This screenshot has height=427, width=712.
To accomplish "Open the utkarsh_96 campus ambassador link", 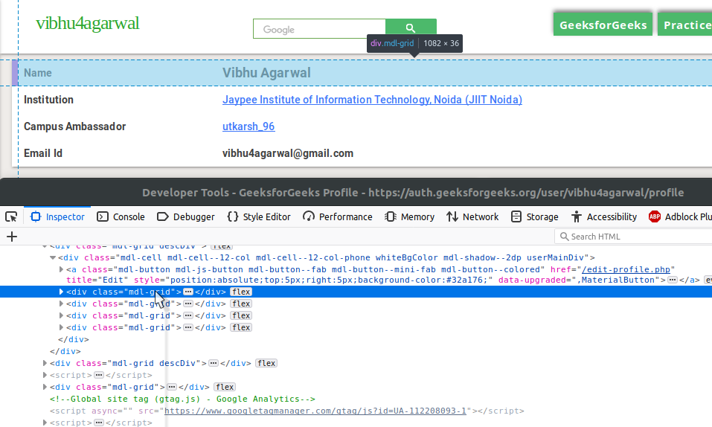I will click(x=248, y=126).
